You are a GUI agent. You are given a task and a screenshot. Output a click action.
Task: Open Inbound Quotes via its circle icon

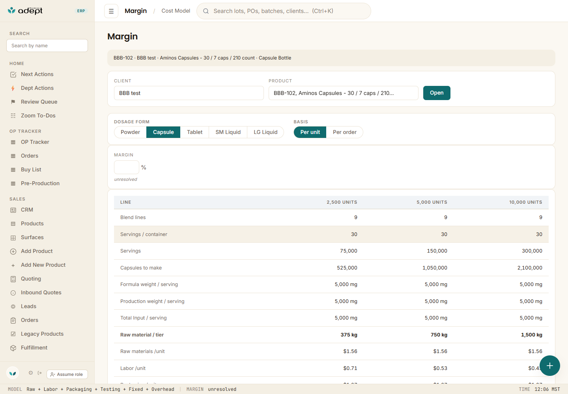point(13,293)
